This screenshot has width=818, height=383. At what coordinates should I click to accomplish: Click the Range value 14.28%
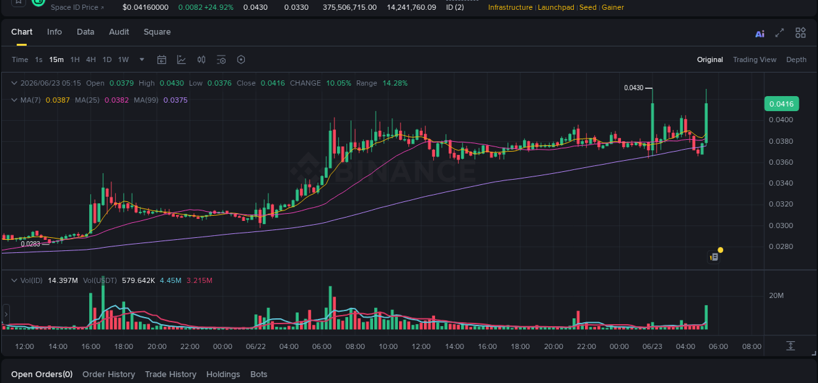click(x=395, y=83)
